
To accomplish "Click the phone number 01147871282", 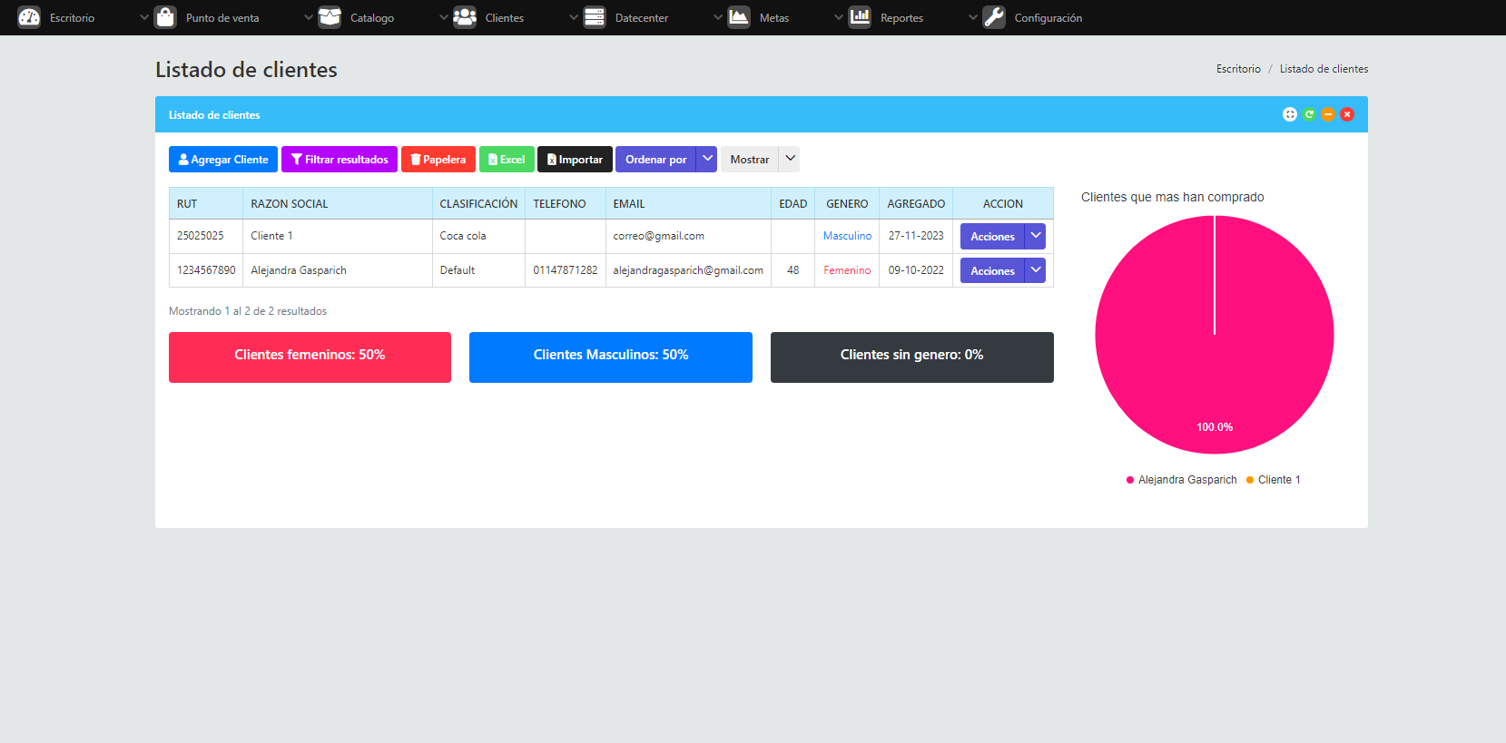I will pyautogui.click(x=566, y=270).
